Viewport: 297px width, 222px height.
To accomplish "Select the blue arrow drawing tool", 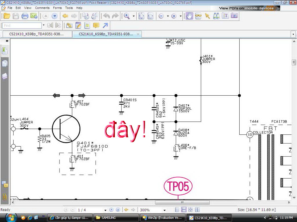I will 105,25.
